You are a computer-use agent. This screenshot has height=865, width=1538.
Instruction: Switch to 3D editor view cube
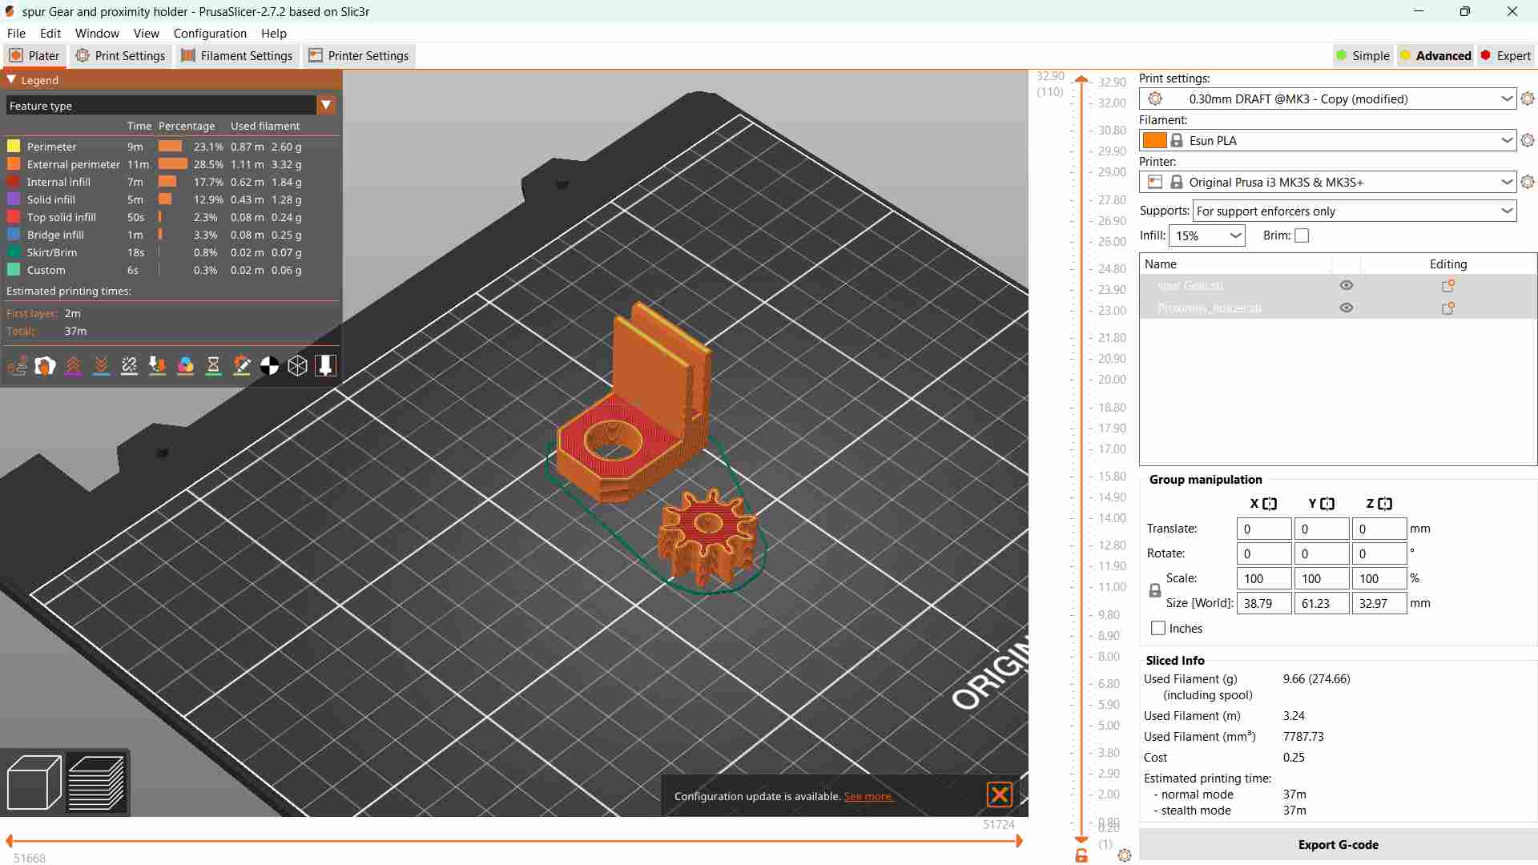pyautogui.click(x=34, y=783)
